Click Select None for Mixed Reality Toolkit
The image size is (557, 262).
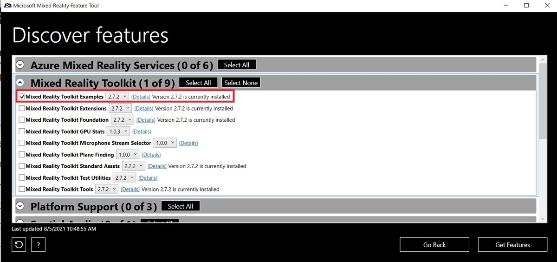coord(241,83)
